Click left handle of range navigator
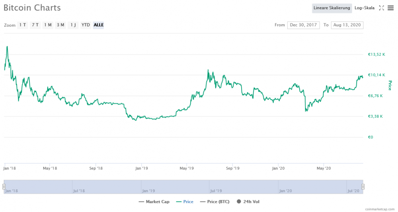Image resolution: width=398 pixels, height=212 pixels. (x=4, y=187)
